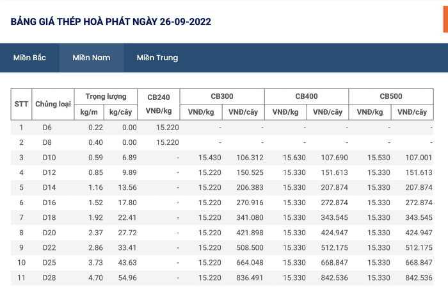This screenshot has height=291, width=448.
Task: Click the weight 9.89 in row D12
Action: pos(129,172)
